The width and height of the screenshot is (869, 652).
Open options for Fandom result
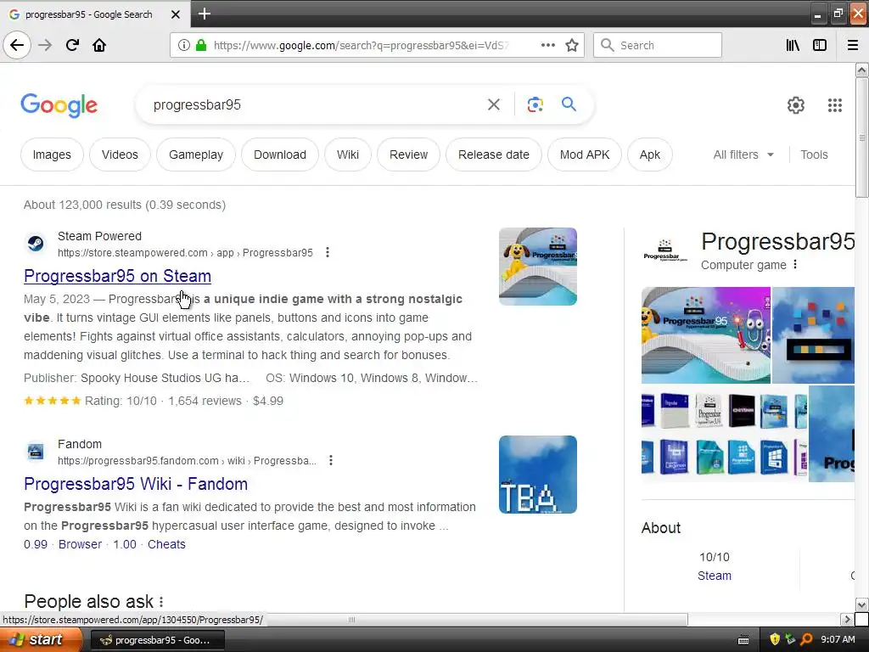pos(331,460)
